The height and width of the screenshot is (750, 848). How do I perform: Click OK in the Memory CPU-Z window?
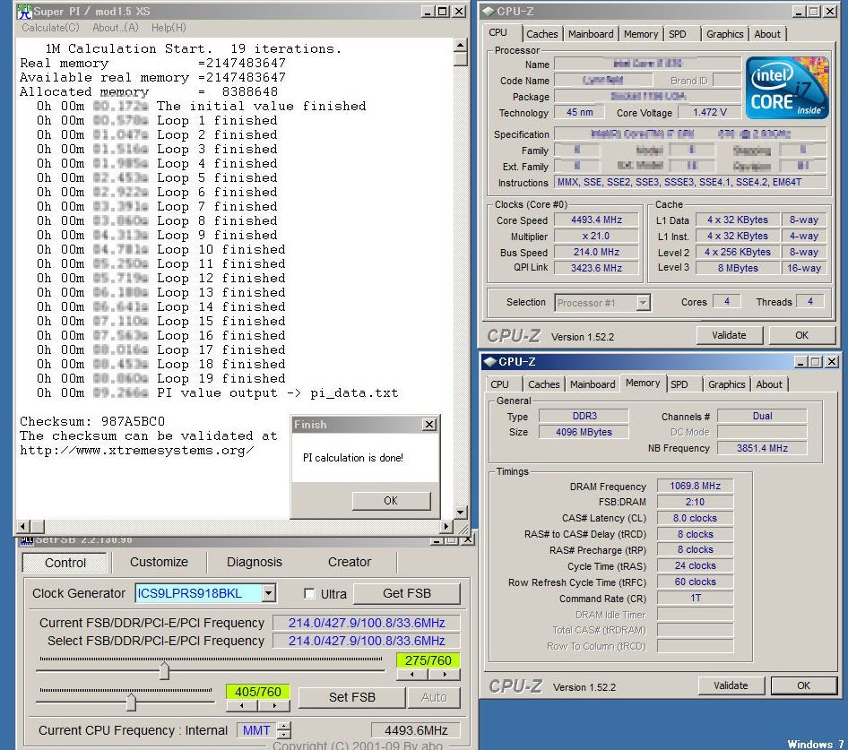804,685
